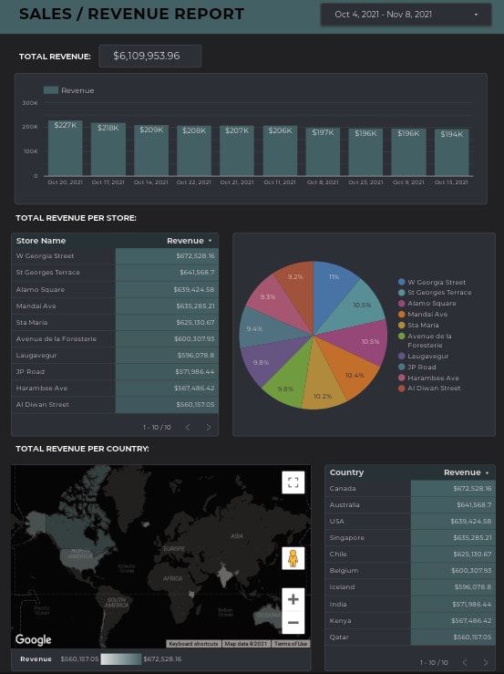Screen dimensions: 504x674
Task: Select Chile in country table
Action: 410,555
